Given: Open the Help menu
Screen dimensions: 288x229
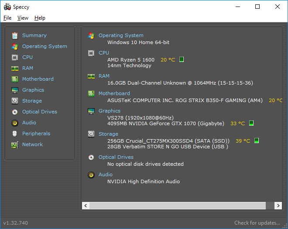Looking at the screenshot, I should point(40,18).
